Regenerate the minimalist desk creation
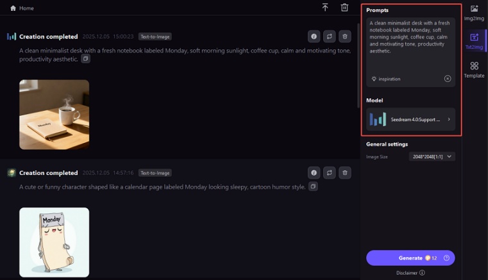This screenshot has width=488, height=280. coord(329,37)
